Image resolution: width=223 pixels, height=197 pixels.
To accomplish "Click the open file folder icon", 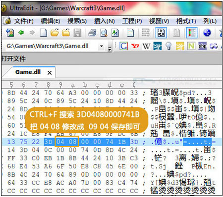I will 55,33.
